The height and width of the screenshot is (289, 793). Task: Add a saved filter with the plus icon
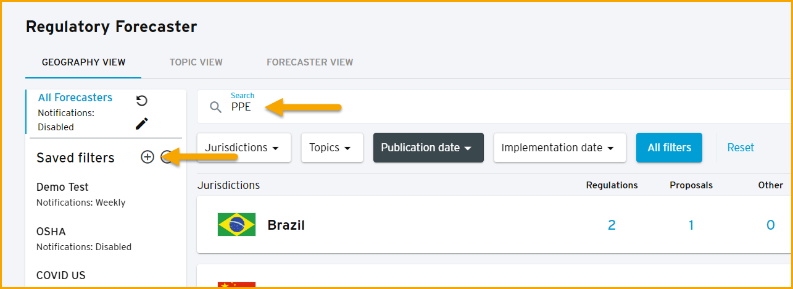click(x=147, y=157)
